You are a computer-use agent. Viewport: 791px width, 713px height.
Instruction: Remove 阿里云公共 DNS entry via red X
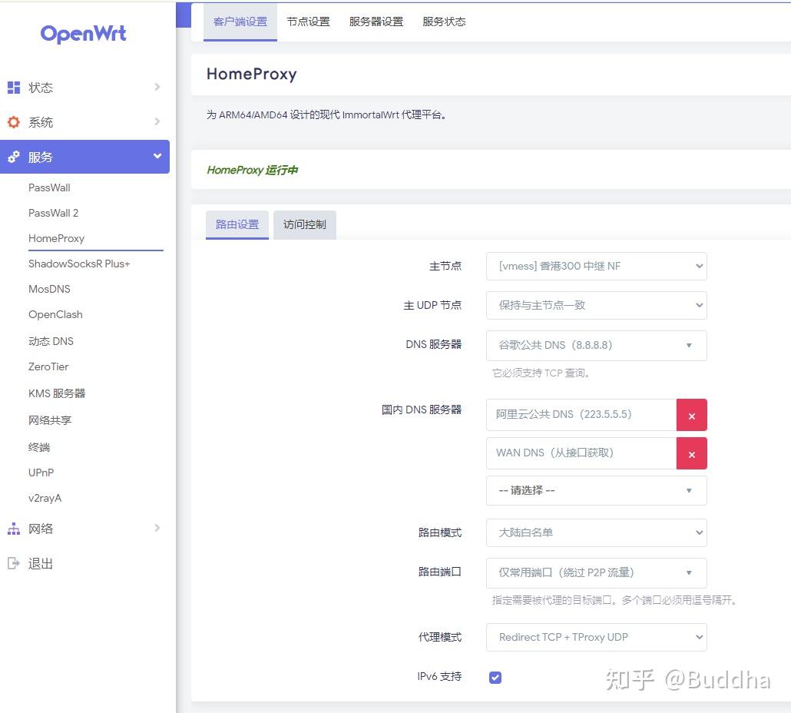click(x=690, y=414)
